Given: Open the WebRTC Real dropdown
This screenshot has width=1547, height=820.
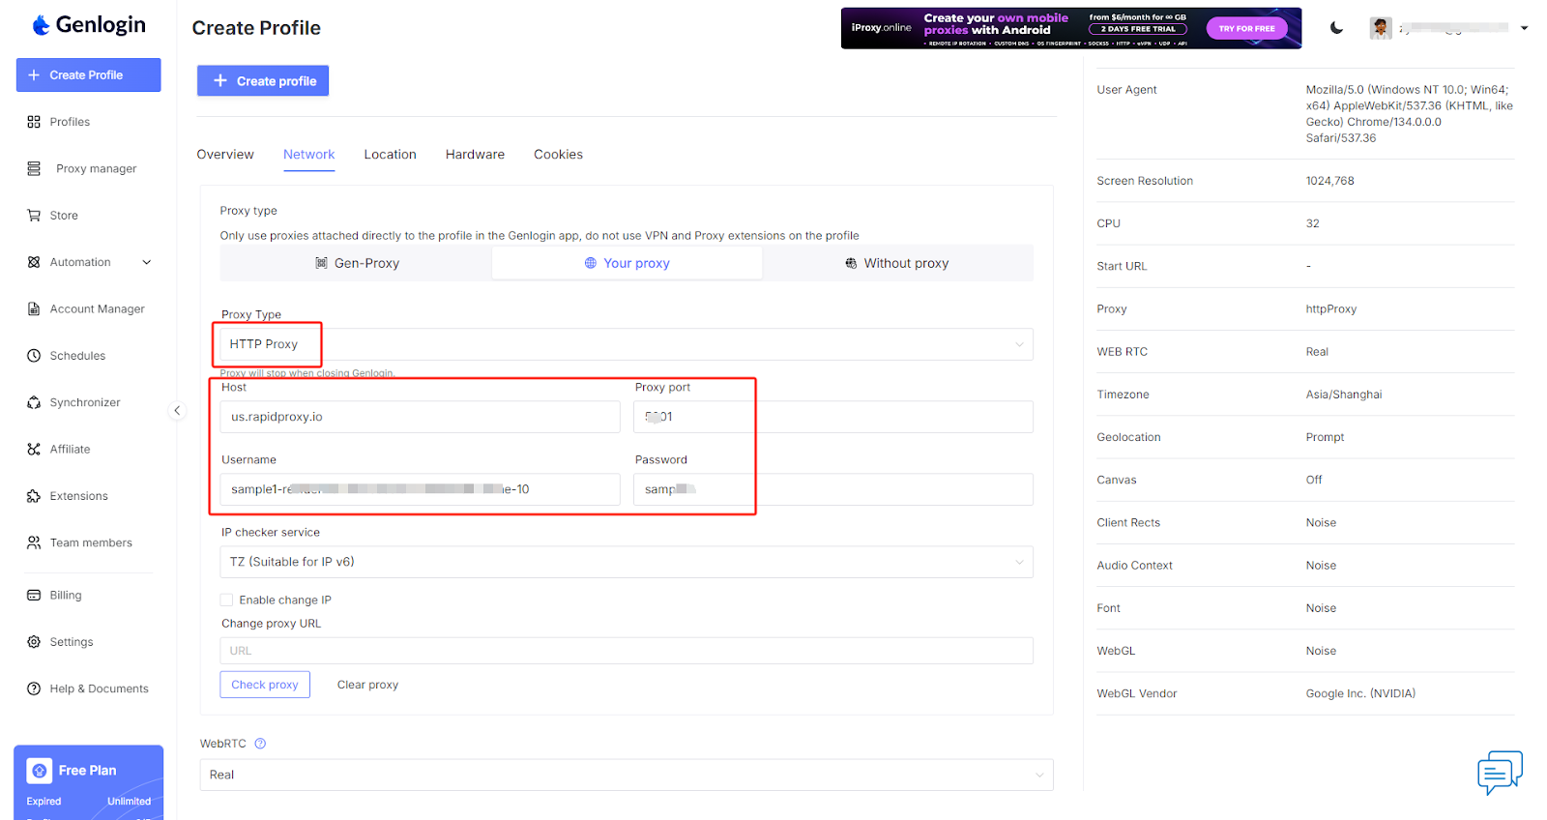Looking at the screenshot, I should [626, 775].
